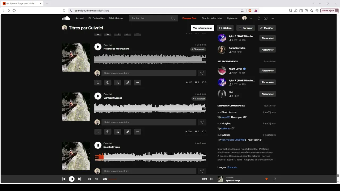Unfollow Night Lovell via Abonné(e) button
Viewport: 340px width, 191px height.
pyautogui.click(x=267, y=71)
